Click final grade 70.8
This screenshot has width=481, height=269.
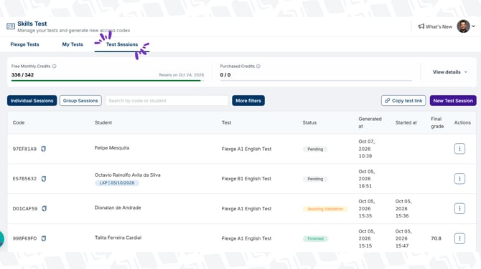coord(436,238)
